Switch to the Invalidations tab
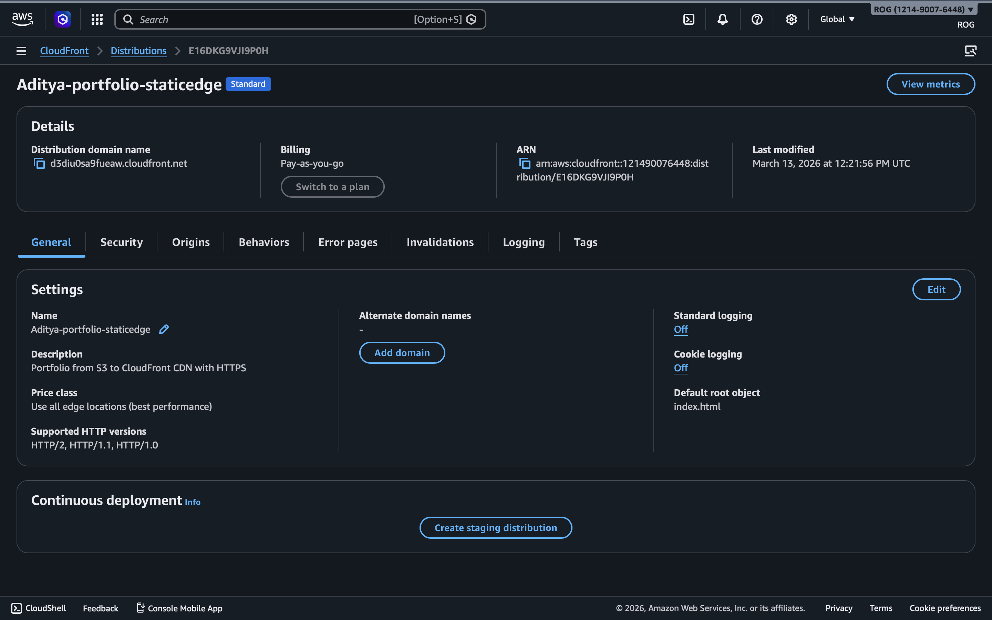 (x=440, y=242)
